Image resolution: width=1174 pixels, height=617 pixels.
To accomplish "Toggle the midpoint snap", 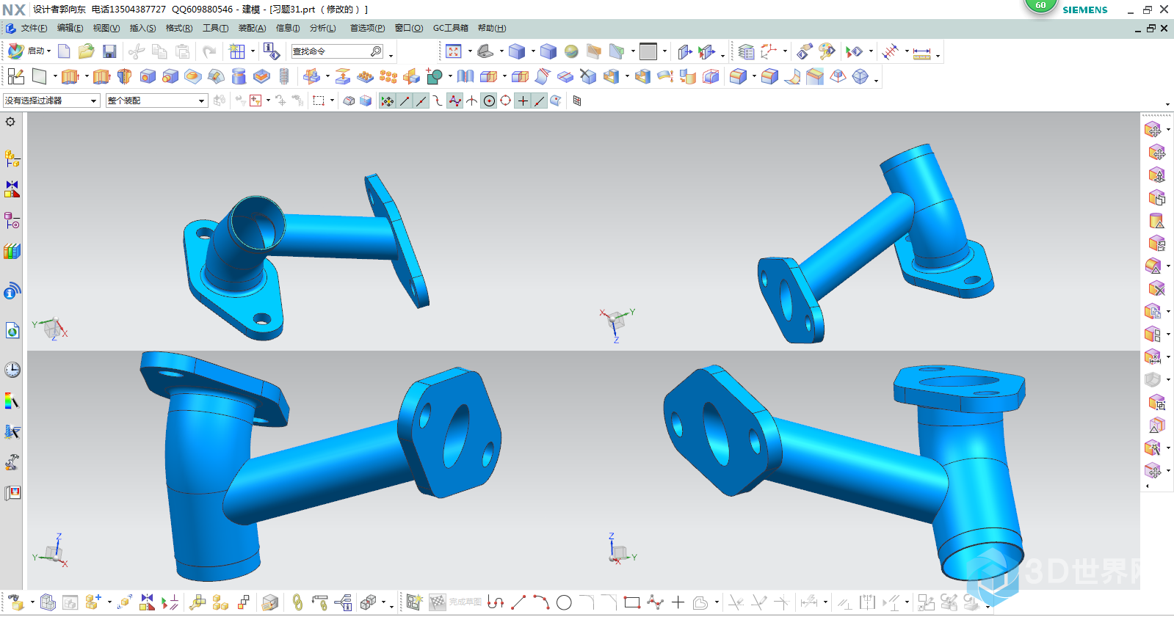I will click(x=421, y=101).
